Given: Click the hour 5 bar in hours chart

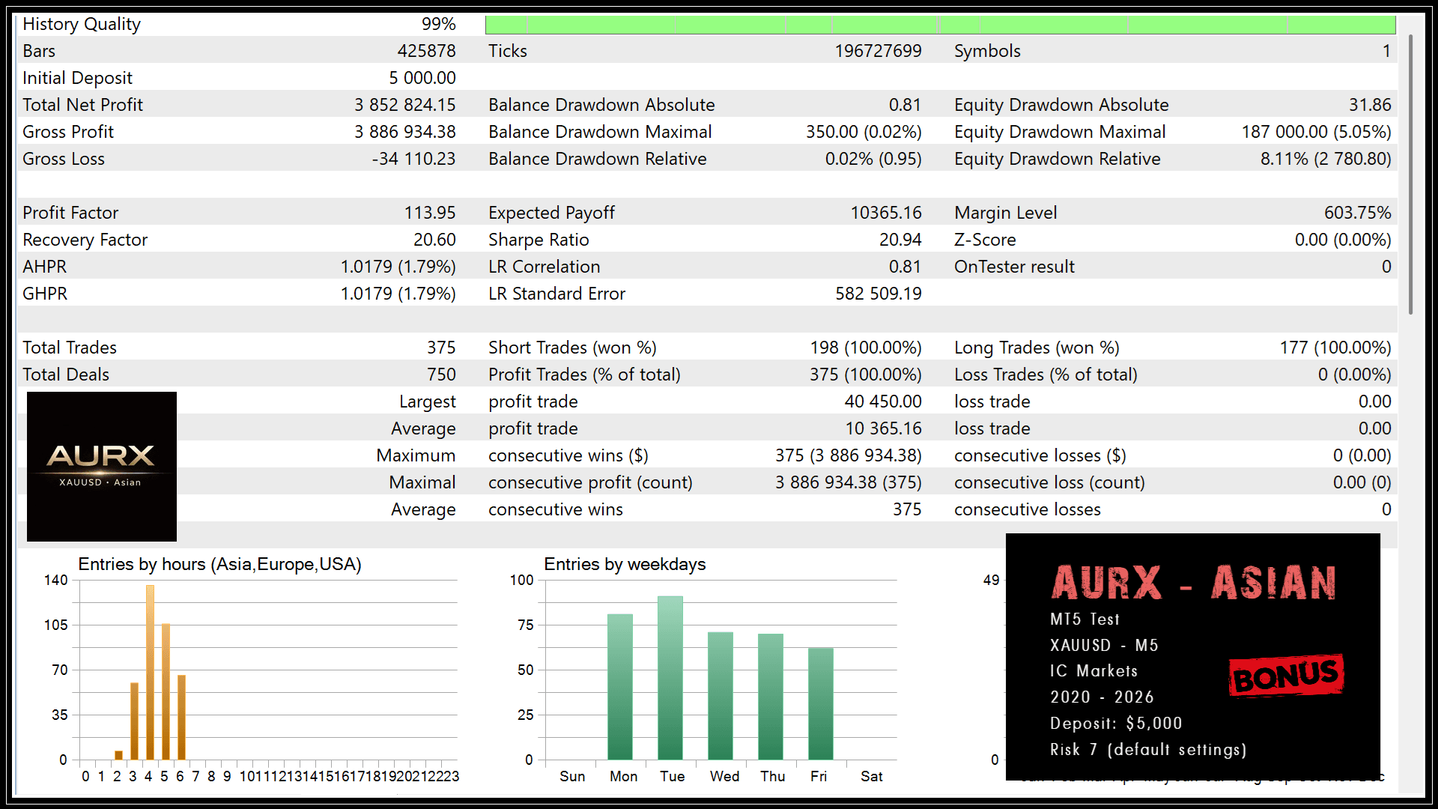Looking at the screenshot, I should coord(166,691).
